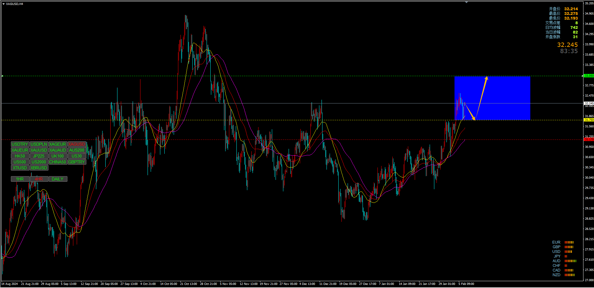
Task: Switch chart to USDPLN symbol button
Action: 39,144
